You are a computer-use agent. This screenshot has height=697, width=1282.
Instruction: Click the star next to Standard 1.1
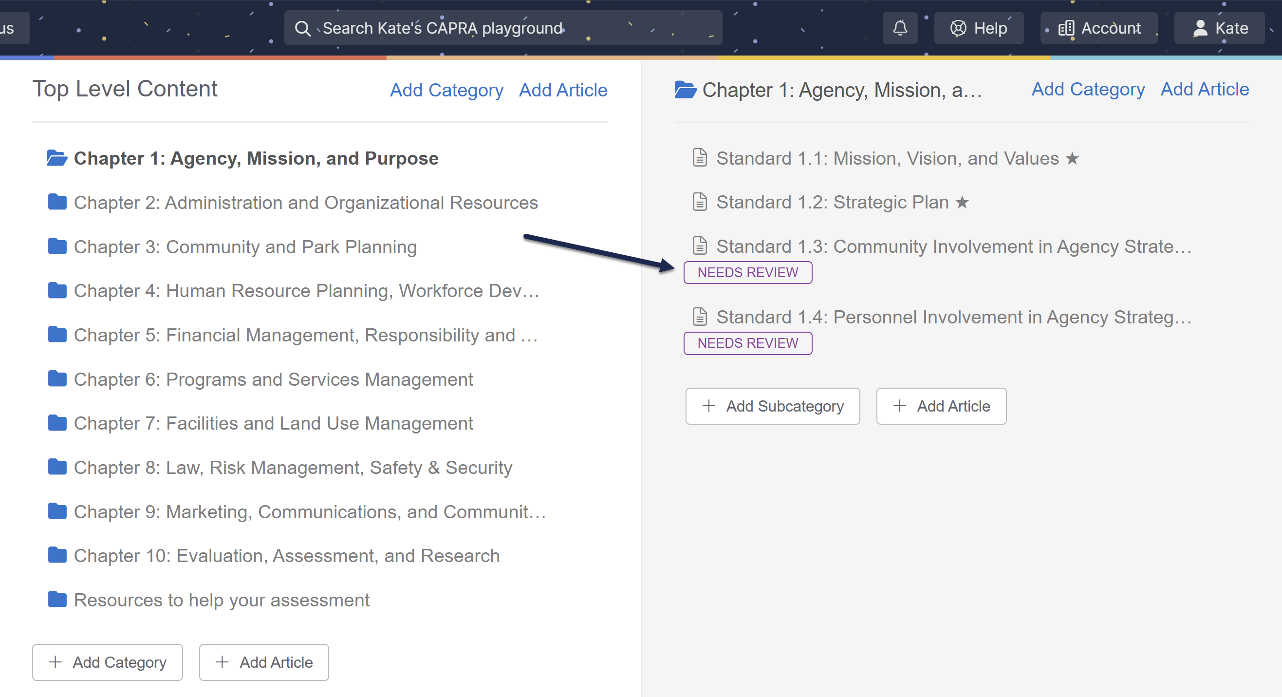point(1072,158)
